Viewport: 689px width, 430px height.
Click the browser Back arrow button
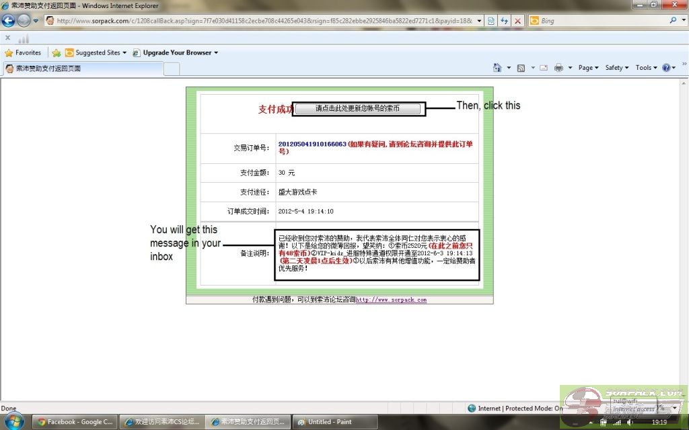(9, 21)
